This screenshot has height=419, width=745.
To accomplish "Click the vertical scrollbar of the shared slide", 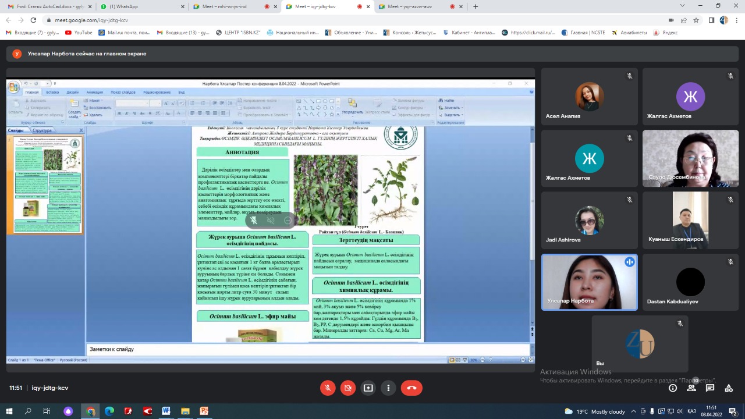I will [x=532, y=233].
